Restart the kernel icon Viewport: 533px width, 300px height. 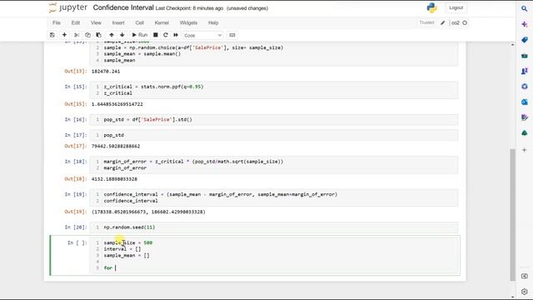tap(166, 35)
